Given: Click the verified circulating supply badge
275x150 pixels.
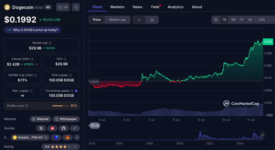Looking at the screenshot, I should click(x=76, y=91).
